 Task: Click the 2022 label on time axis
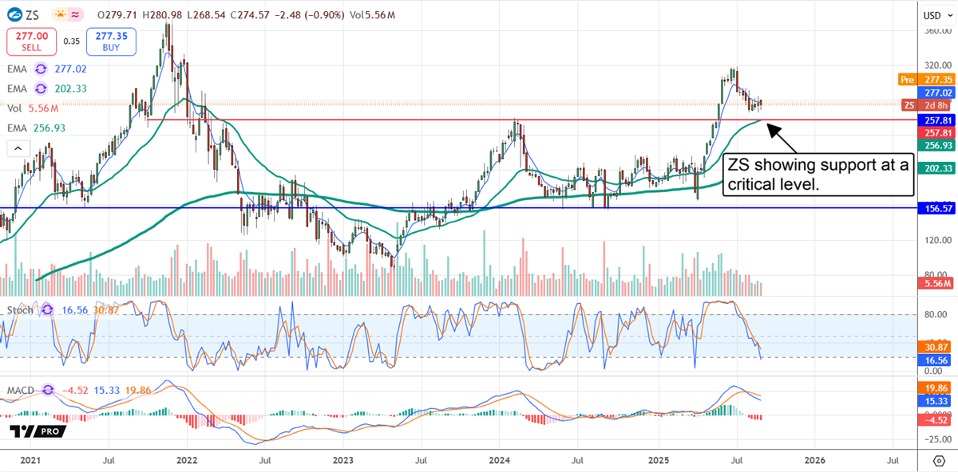click(x=187, y=460)
